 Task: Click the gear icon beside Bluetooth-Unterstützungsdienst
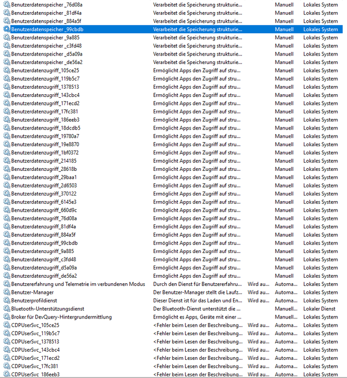click(x=7, y=308)
